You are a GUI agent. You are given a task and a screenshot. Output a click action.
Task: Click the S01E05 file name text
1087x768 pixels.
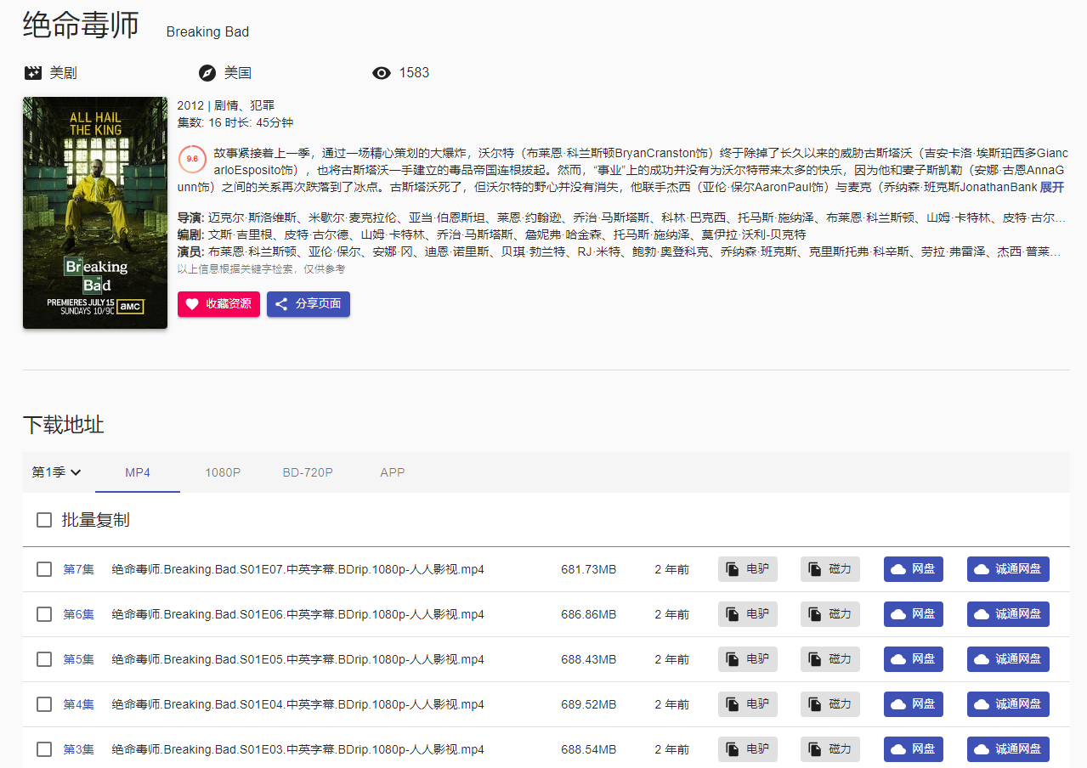[x=297, y=659]
